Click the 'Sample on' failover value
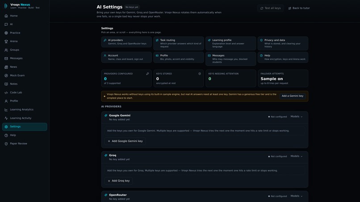The height and width of the screenshot is (202, 360). tap(272, 78)
